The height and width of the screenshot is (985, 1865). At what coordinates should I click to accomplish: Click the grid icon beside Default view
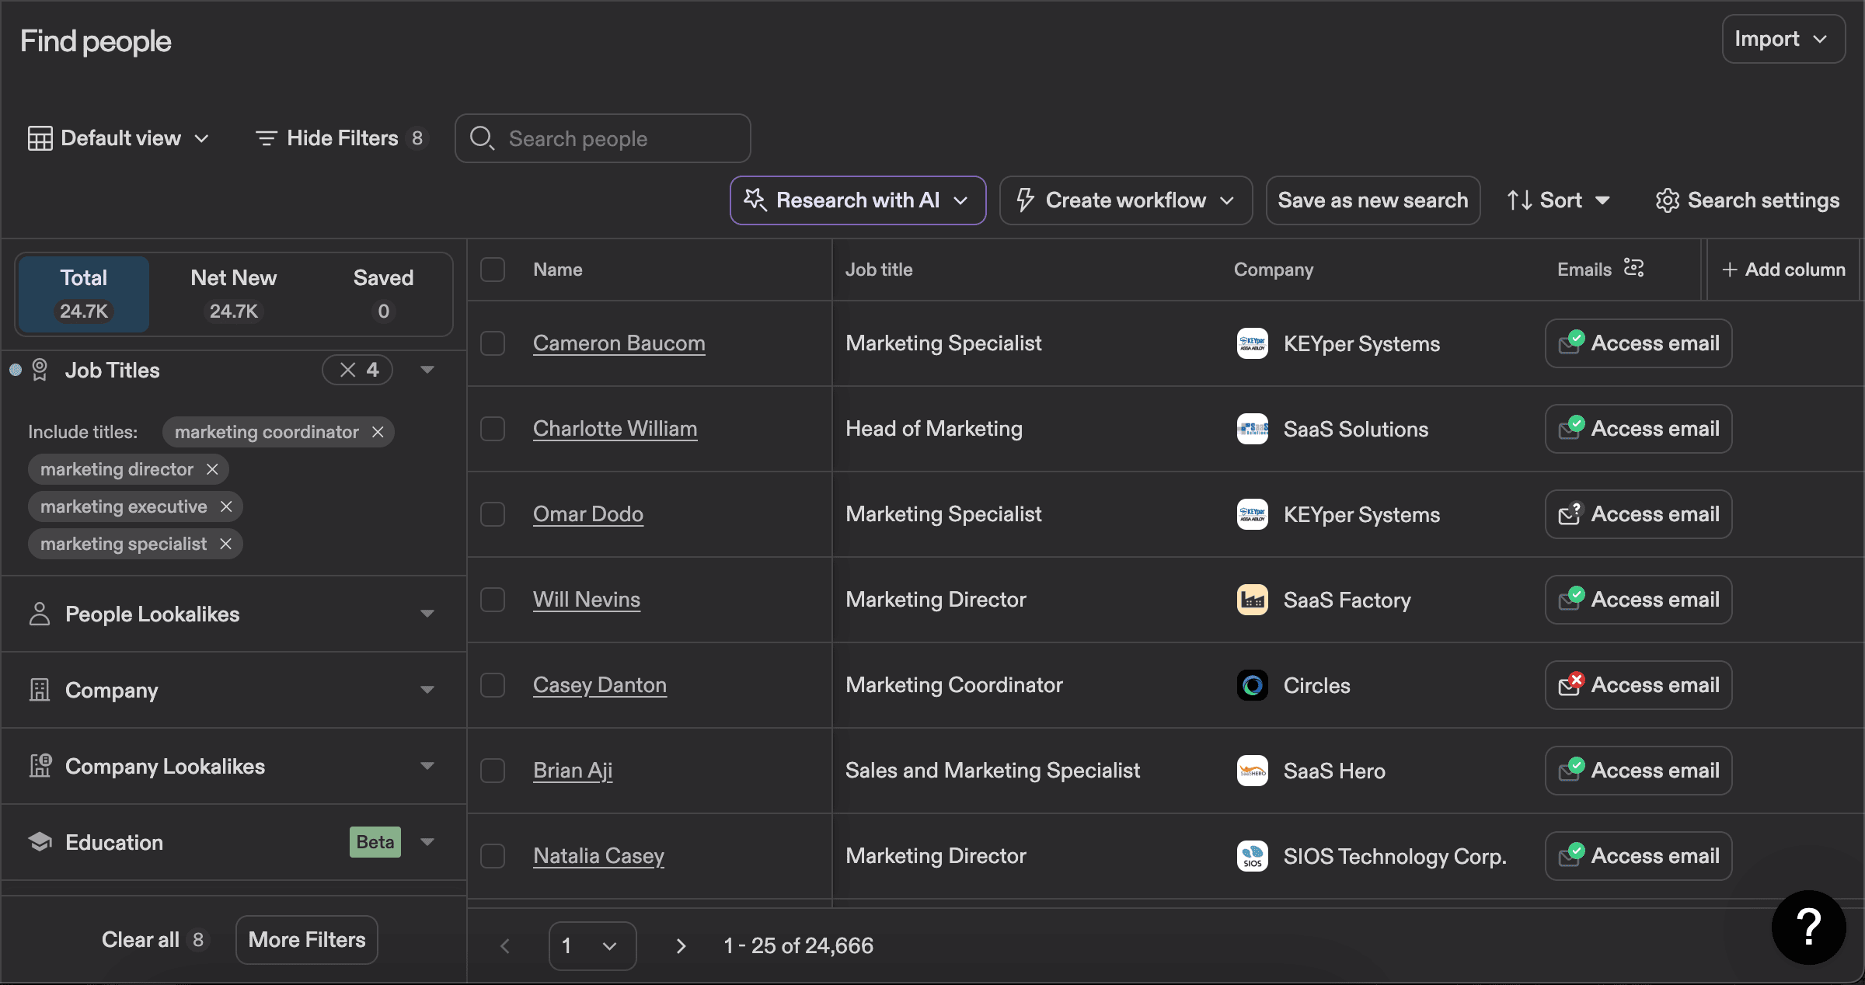(x=40, y=137)
